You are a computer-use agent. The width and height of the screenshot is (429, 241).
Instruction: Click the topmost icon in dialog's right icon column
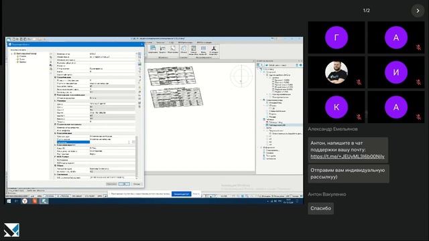[140, 54]
